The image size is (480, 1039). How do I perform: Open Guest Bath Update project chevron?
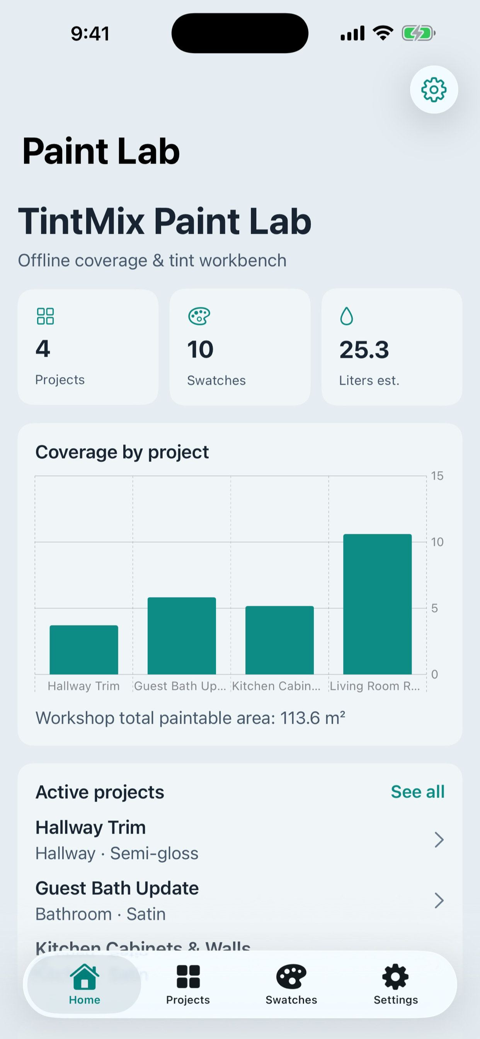coord(439,901)
